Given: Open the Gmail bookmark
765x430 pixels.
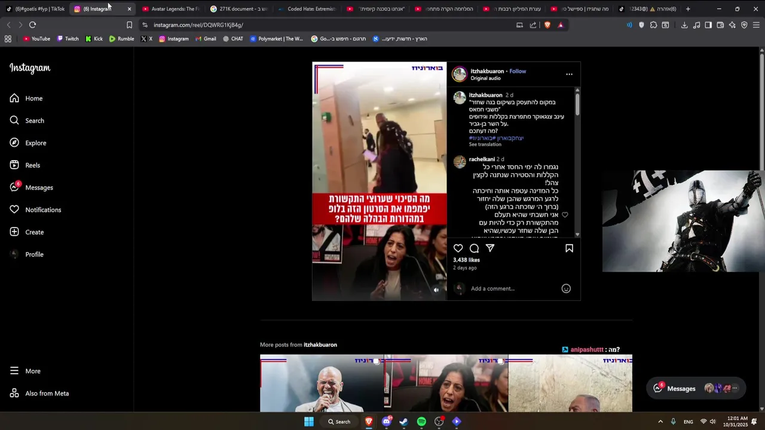Looking at the screenshot, I should [205, 39].
